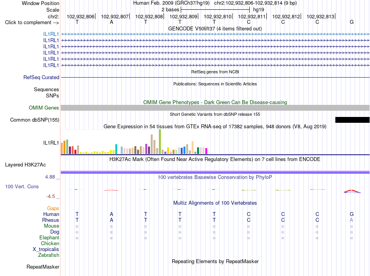The image size is (370, 276).
Task: Click the 102,932,809 position on the chr2 ruler
Action: click(x=183, y=16)
